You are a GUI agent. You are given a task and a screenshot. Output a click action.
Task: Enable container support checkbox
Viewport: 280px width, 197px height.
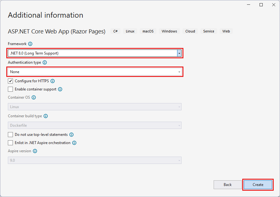pyautogui.click(x=10, y=89)
